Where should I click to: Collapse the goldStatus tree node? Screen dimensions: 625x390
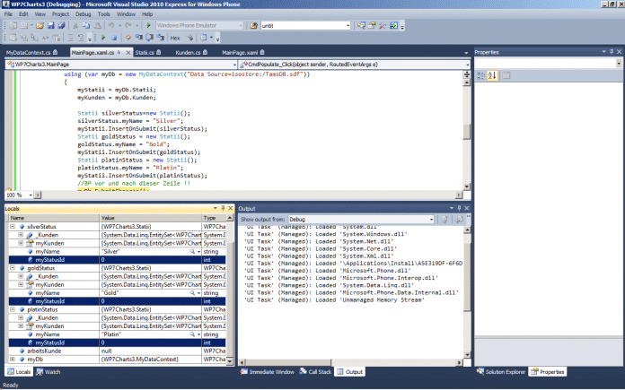pos(13,268)
